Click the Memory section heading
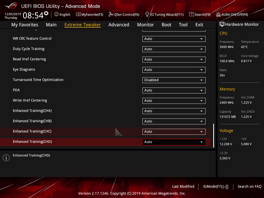 click(x=227, y=89)
